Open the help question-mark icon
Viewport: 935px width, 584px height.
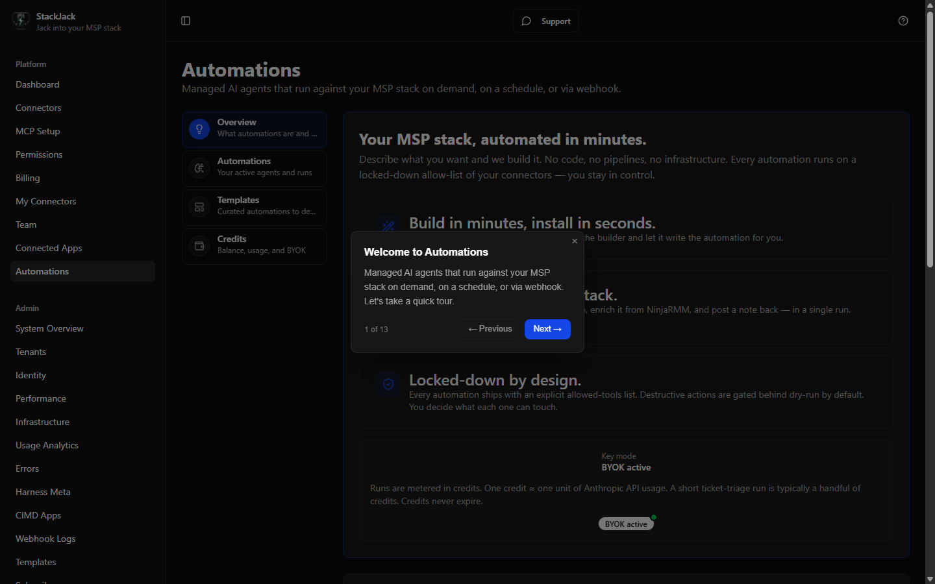pos(903,21)
